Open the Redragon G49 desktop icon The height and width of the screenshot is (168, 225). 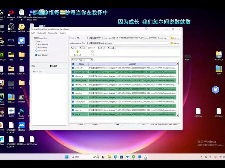point(11,13)
